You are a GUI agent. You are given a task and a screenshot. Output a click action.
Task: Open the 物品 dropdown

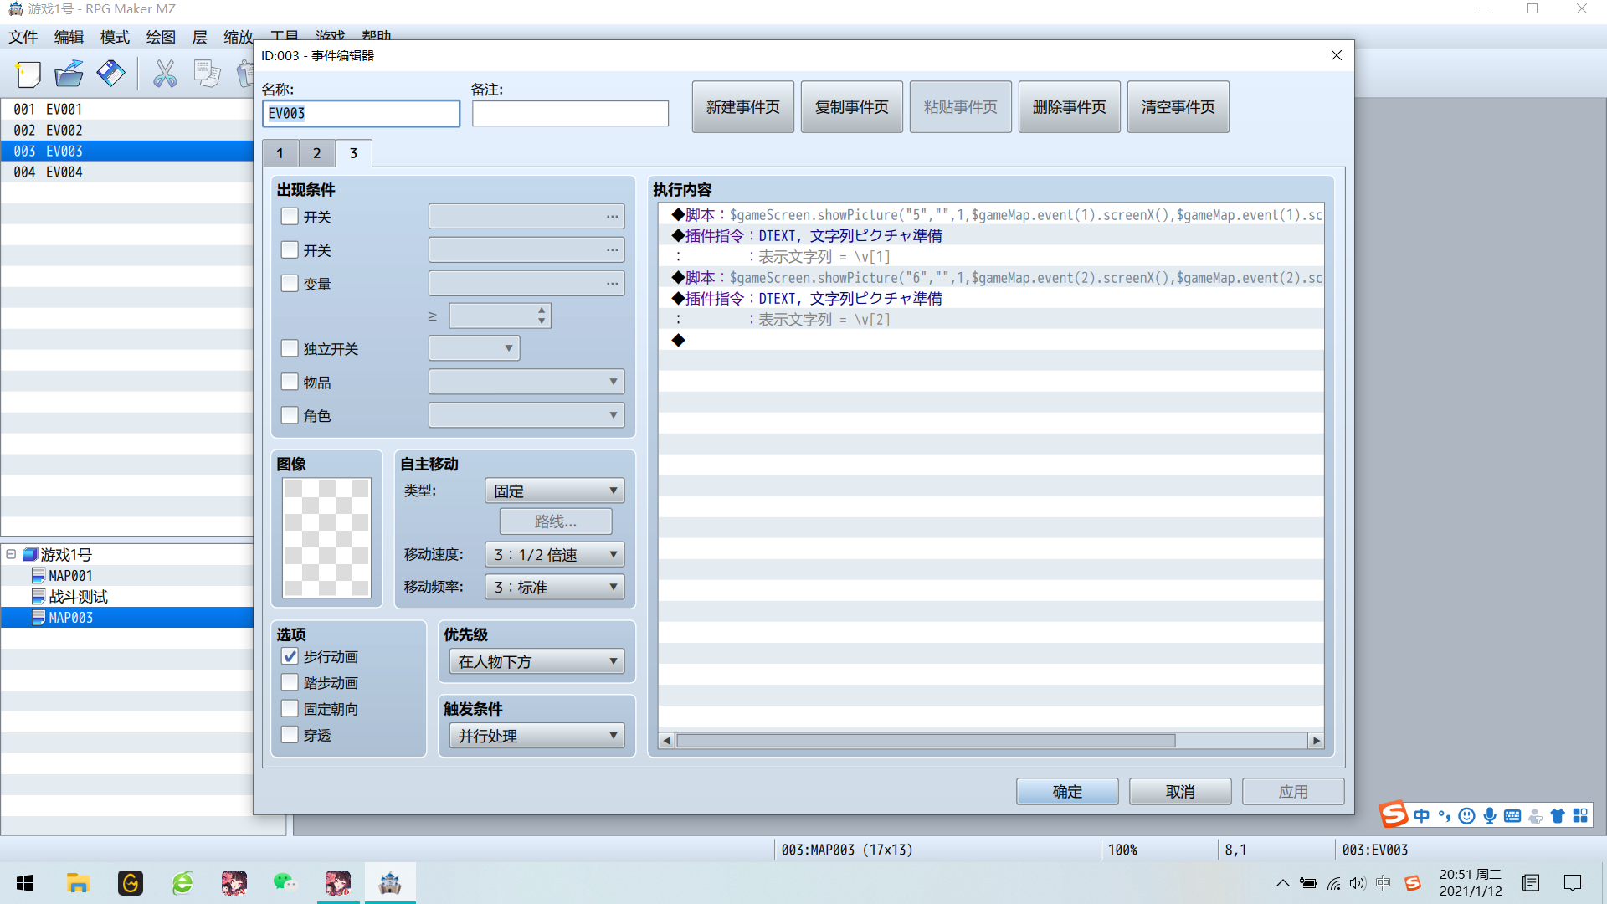click(526, 382)
